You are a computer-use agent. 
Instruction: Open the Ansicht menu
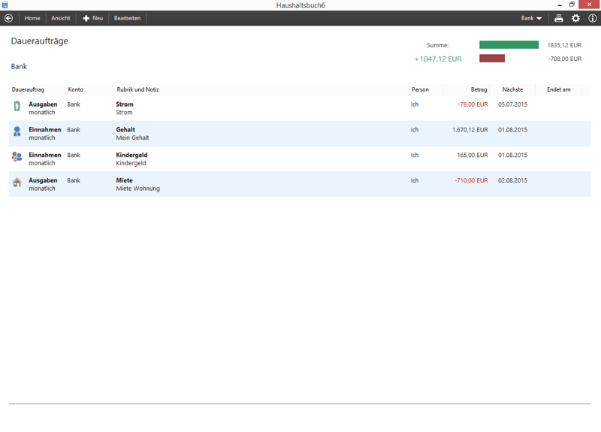coord(61,18)
